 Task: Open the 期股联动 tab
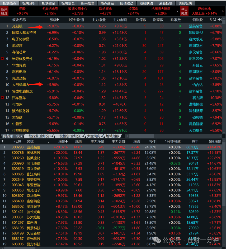click(x=146, y=3)
